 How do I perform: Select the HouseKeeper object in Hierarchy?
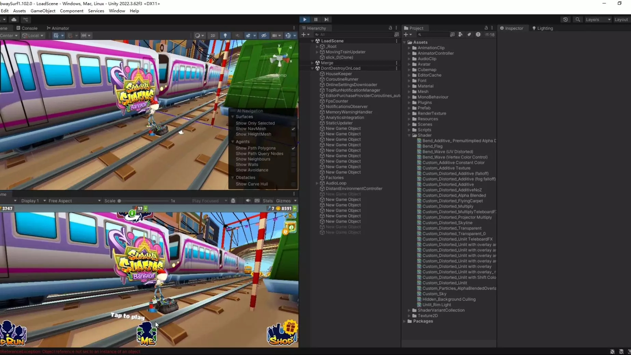339,74
